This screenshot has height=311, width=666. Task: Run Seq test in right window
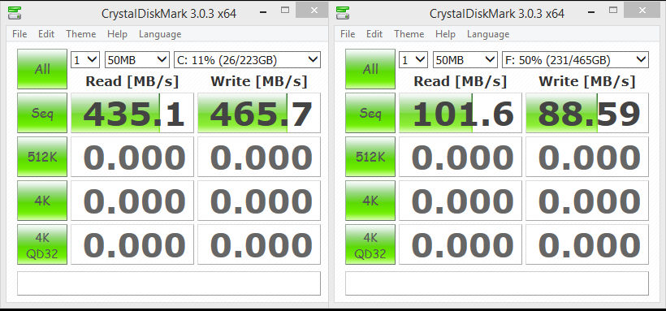370,113
